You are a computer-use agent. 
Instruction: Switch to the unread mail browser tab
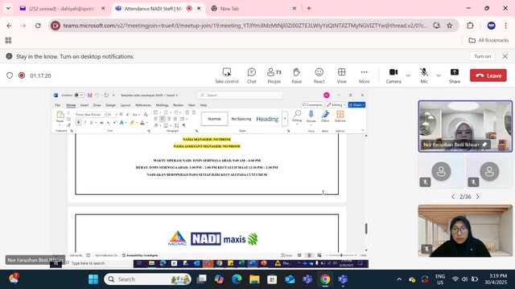click(62, 9)
